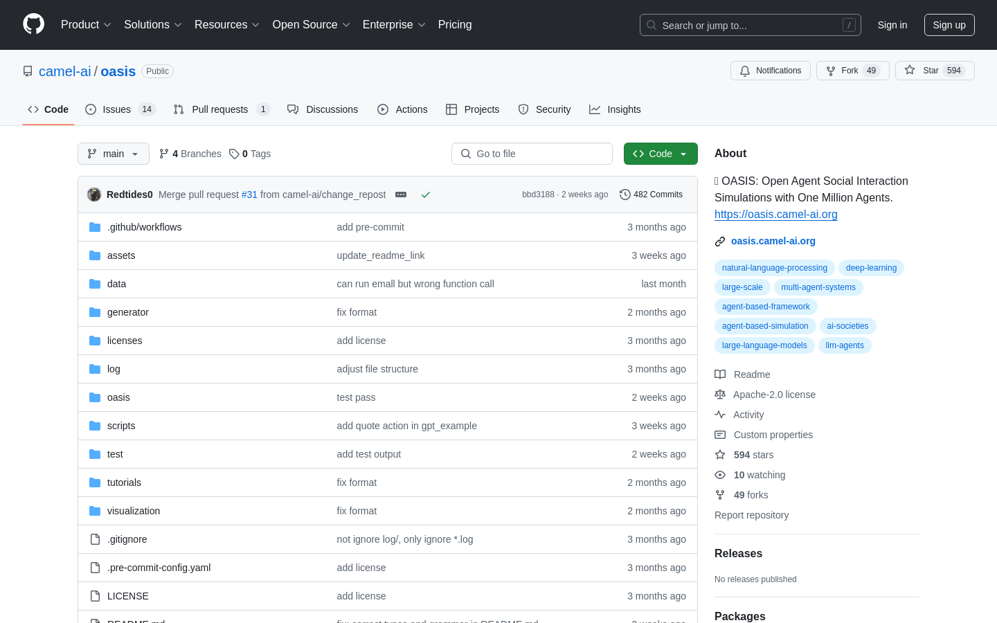This screenshot has height=623, width=997.
Task: View the Insights tab
Action: pyautogui.click(x=615, y=109)
